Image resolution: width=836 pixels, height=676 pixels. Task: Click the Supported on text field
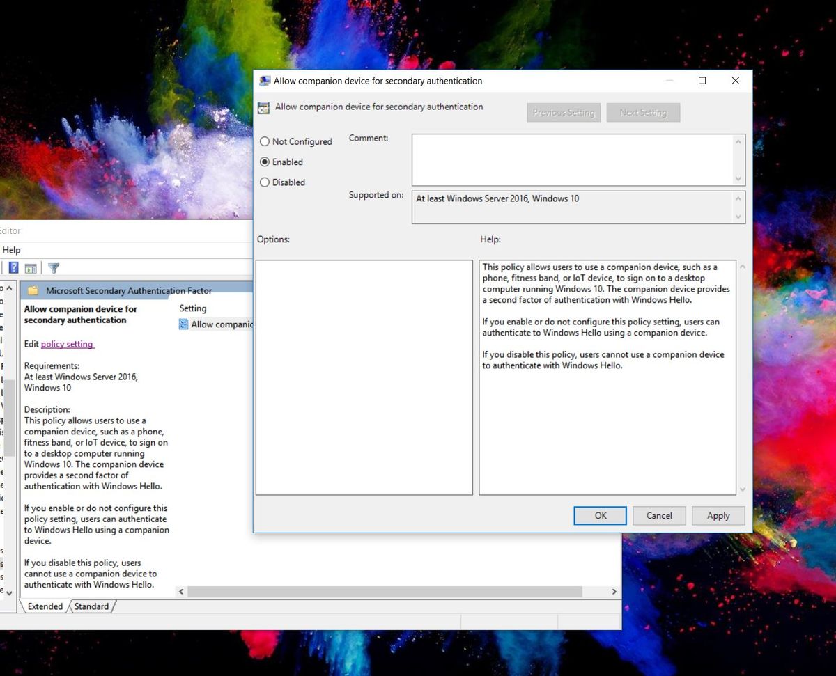[x=572, y=207]
